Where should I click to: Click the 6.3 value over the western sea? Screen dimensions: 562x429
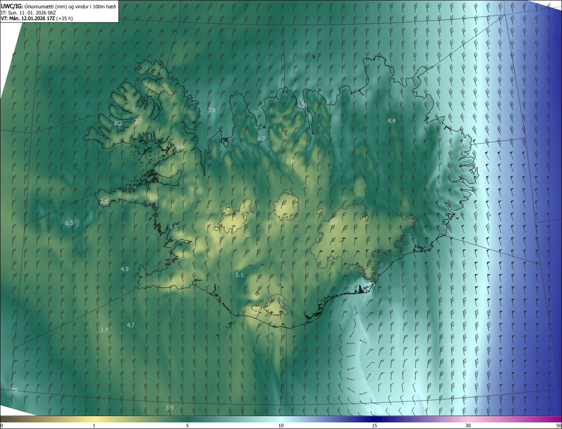(69, 223)
